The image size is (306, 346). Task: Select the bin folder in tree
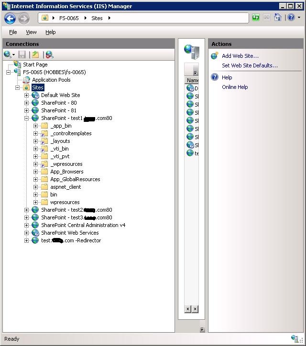[54, 195]
